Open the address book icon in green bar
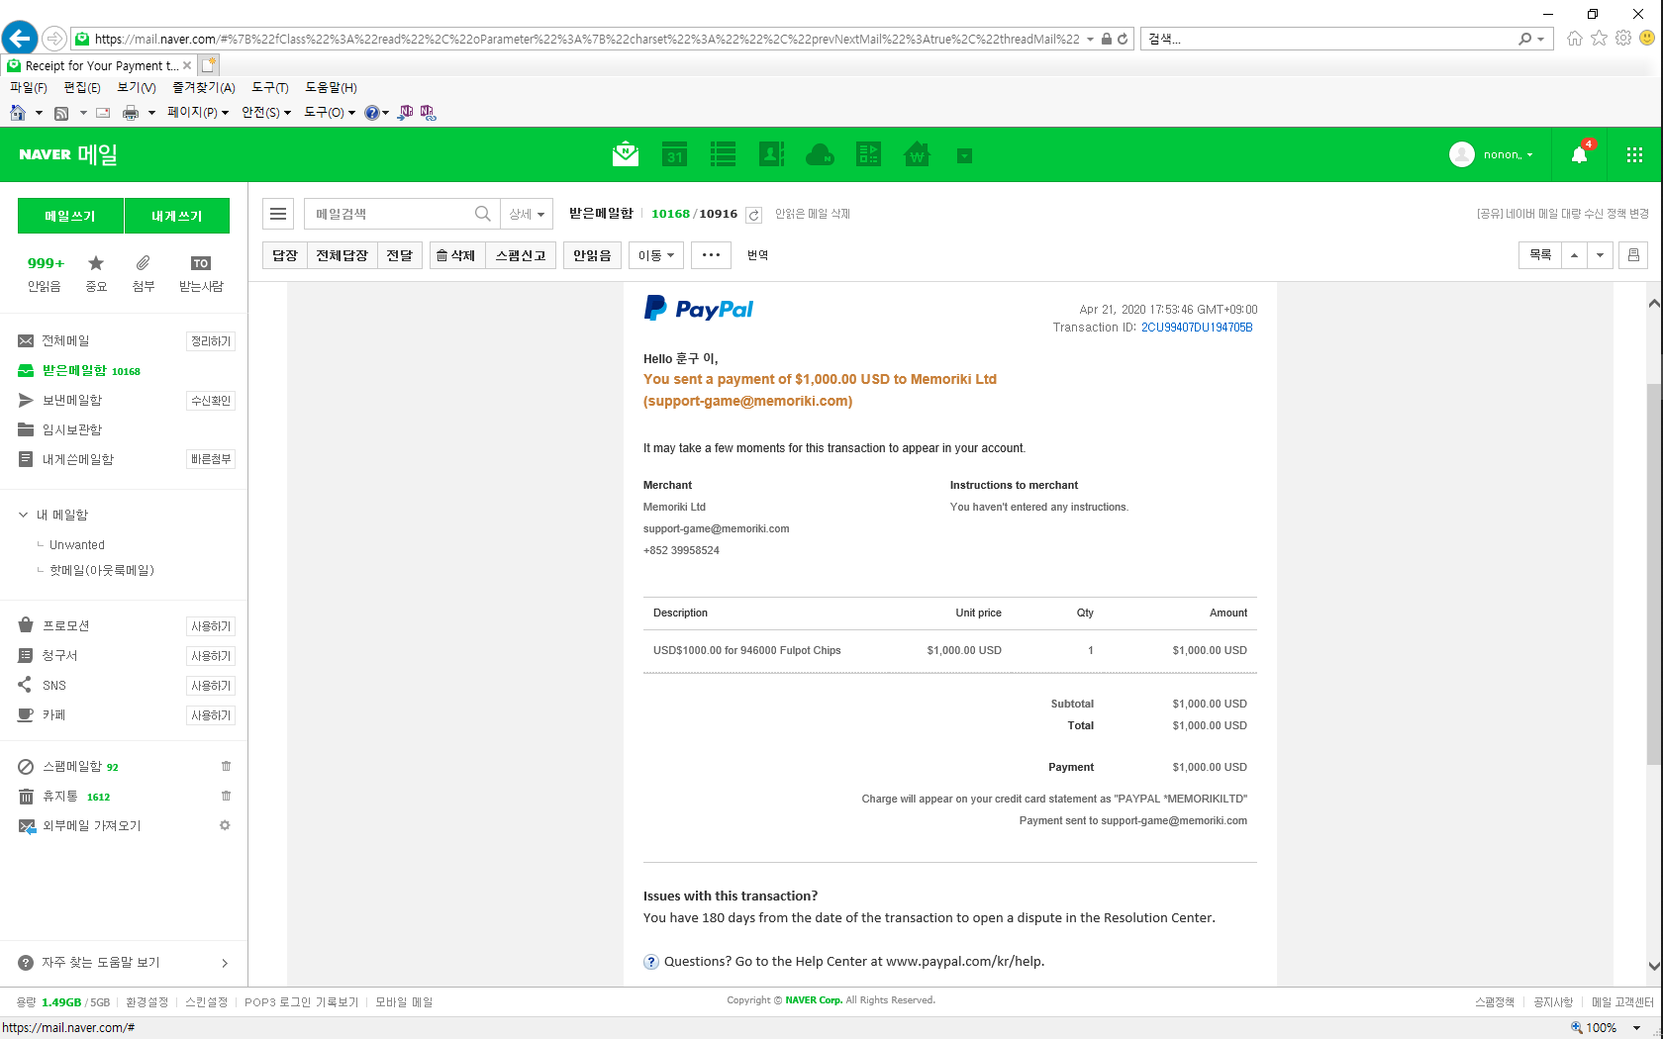Image resolution: width=1663 pixels, height=1039 pixels. tap(771, 154)
